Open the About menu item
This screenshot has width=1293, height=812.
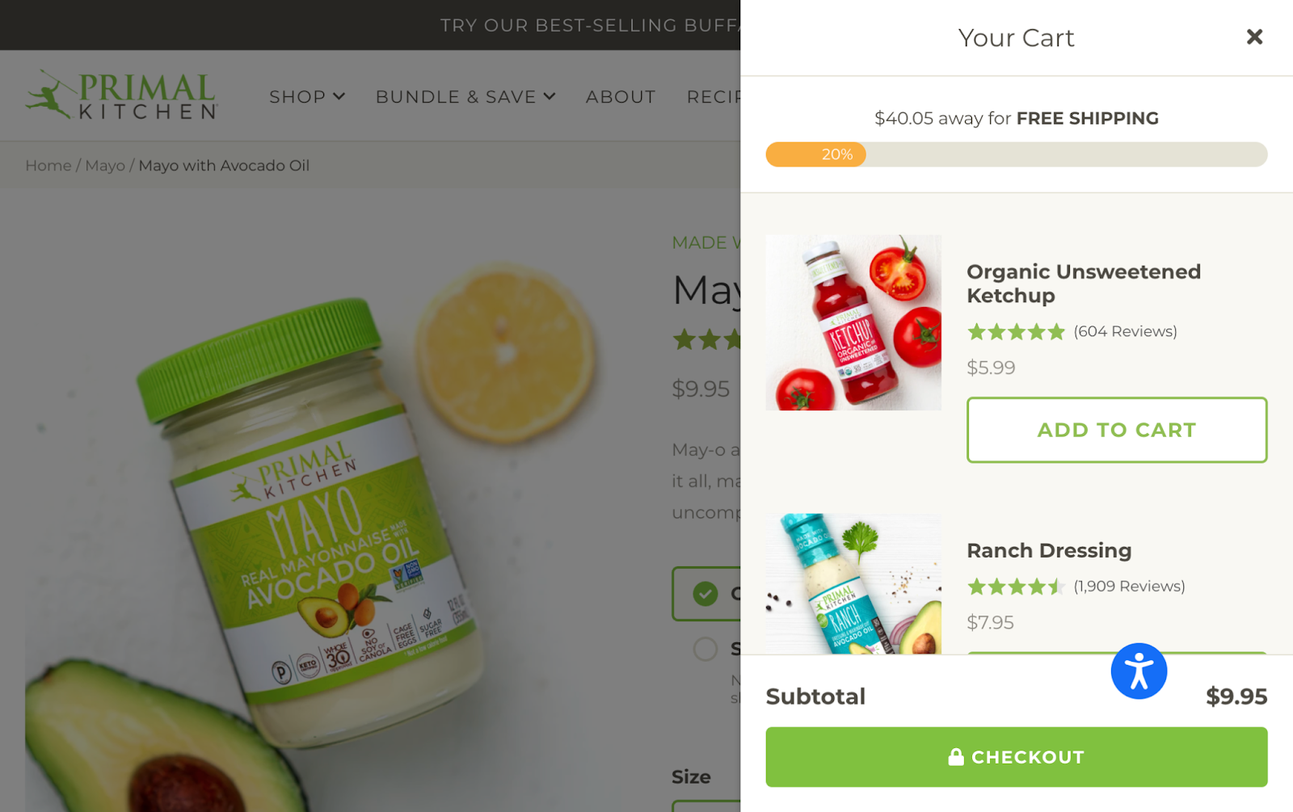[x=621, y=97]
